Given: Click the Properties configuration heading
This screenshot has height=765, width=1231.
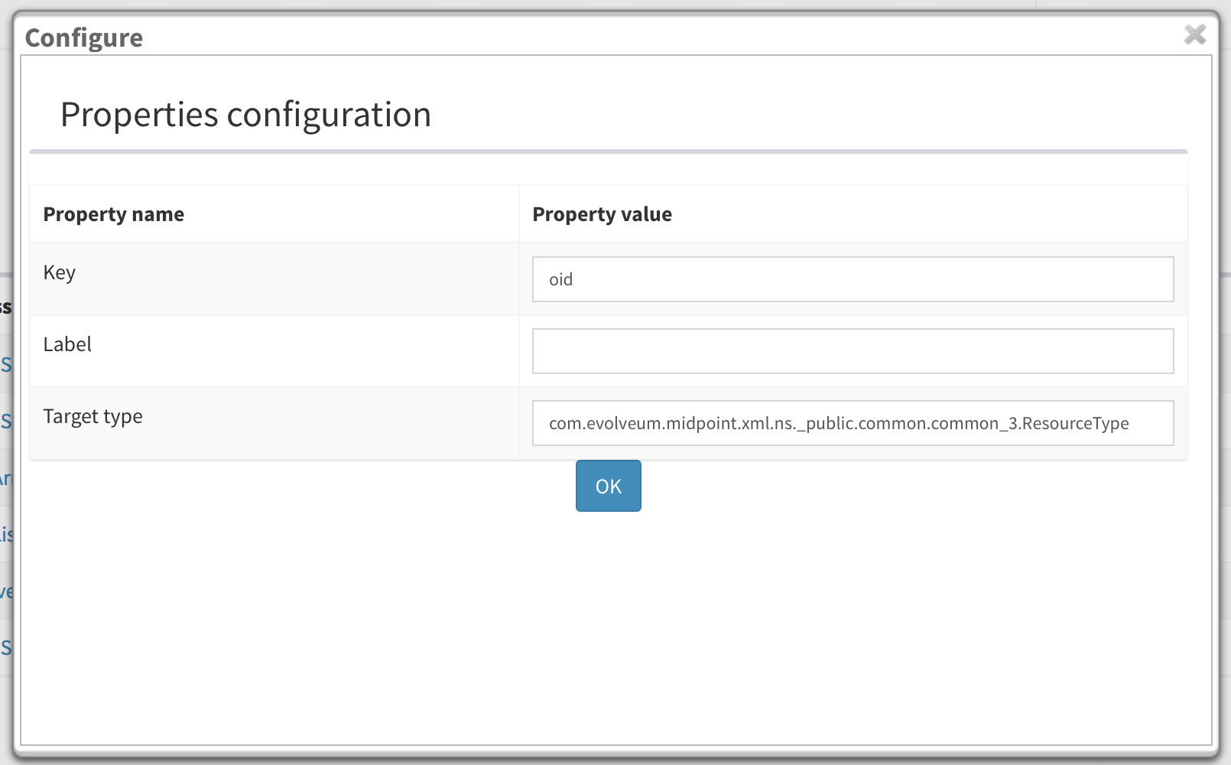Looking at the screenshot, I should [x=245, y=115].
